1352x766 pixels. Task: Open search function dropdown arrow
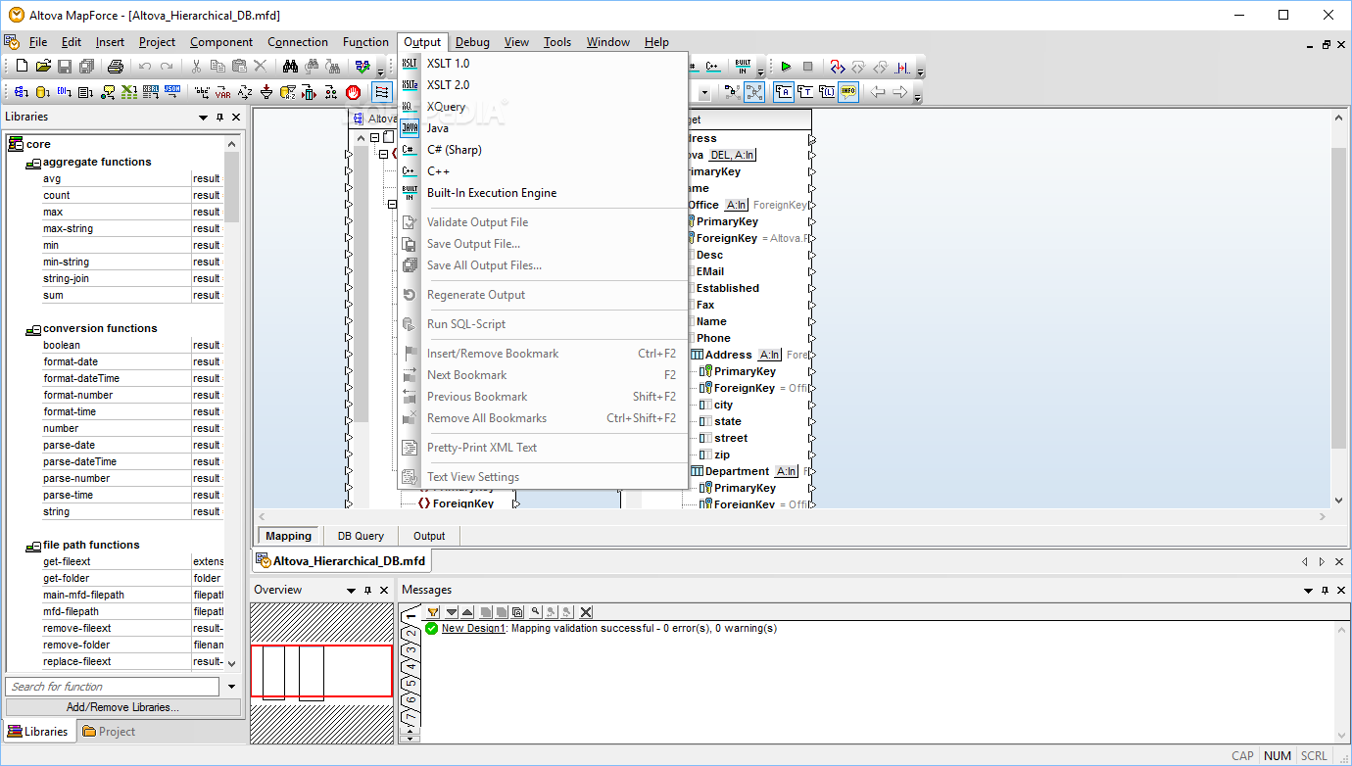click(231, 687)
